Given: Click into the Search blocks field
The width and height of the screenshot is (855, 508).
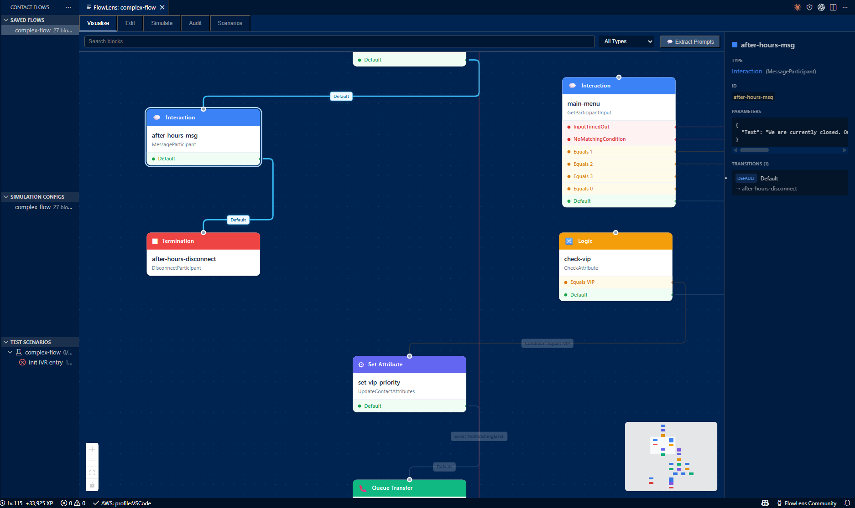Looking at the screenshot, I should pyautogui.click(x=339, y=41).
